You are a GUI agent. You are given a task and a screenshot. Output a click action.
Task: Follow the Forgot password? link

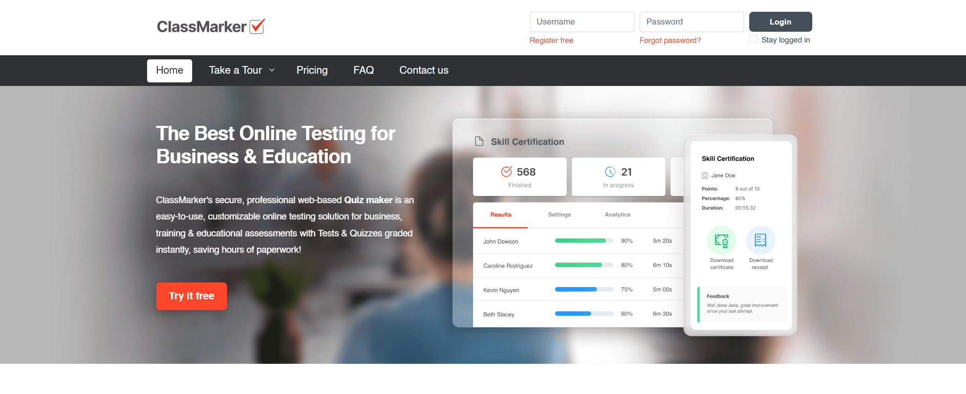(x=670, y=40)
